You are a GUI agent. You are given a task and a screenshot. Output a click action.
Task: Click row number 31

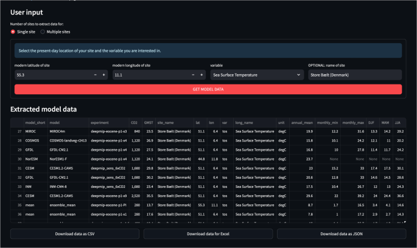tap(17, 168)
